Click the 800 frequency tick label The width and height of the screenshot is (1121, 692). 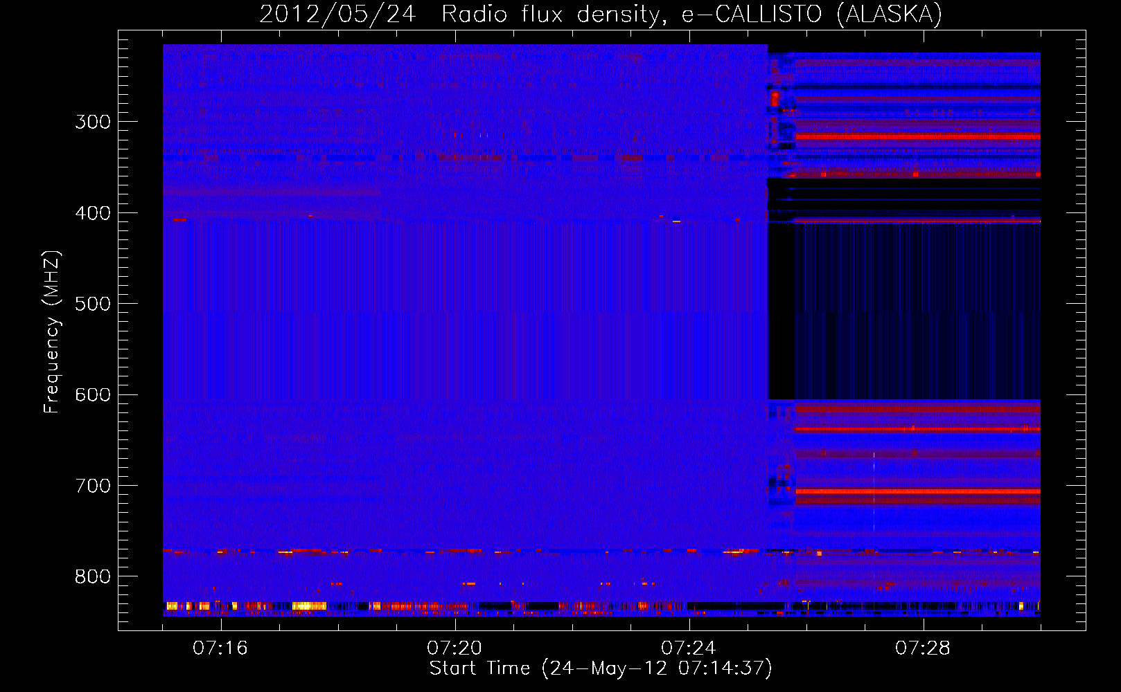pos(93,577)
